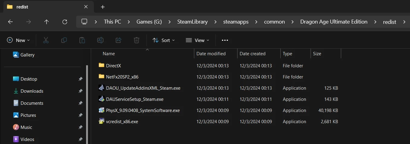The image size is (410, 144).
Task: Open Pictures in the sidebar
Action: coord(24,115)
